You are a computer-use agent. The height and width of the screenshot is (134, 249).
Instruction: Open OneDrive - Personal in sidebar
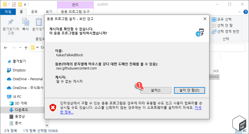[x=28, y=79]
